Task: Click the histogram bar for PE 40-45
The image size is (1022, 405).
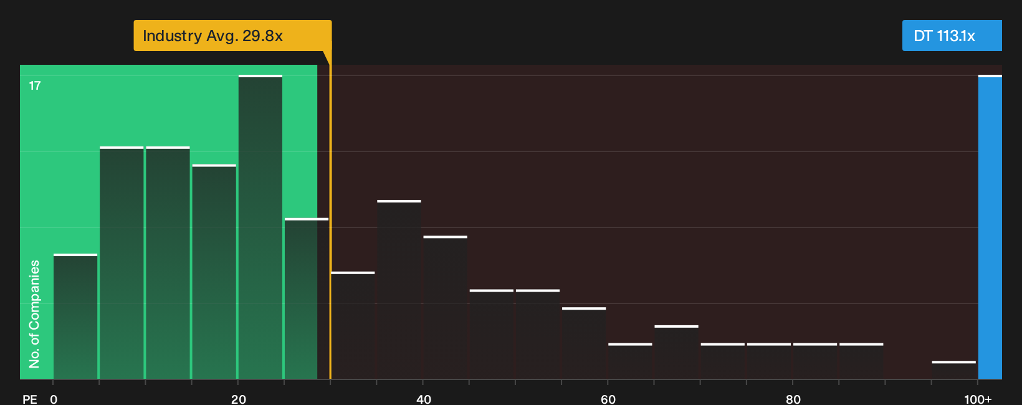Action: coord(445,307)
